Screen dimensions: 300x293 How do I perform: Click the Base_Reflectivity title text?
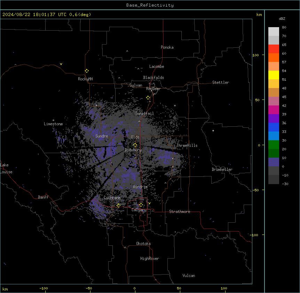(x=150, y=5)
